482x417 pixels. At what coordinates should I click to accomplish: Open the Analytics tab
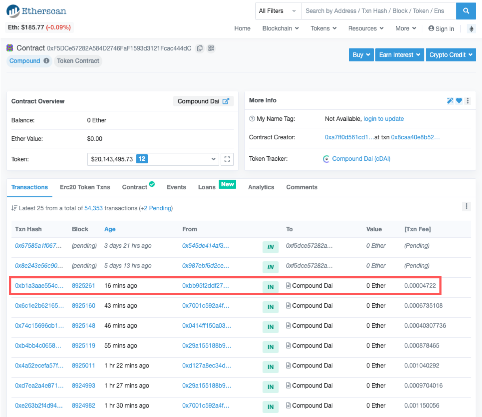[x=261, y=187]
